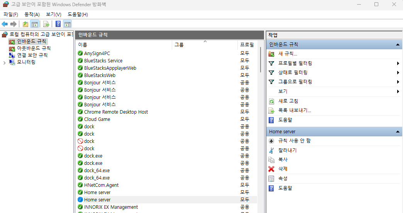Select 인바운드 규칙 in the console tree
Screen dimensions: 403x213
[31, 41]
